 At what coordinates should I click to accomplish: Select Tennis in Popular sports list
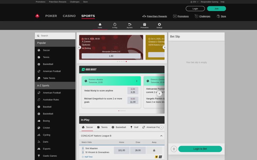point(55,57)
